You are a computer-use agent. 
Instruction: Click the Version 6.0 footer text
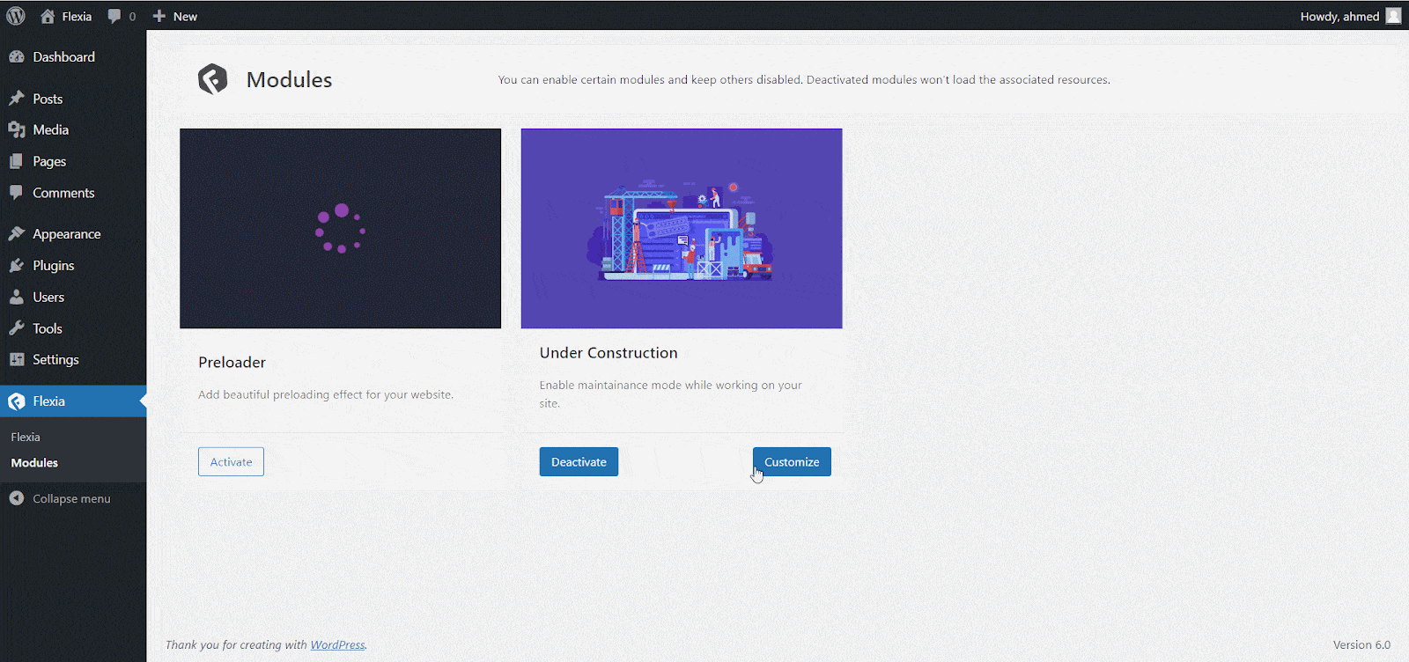(1361, 644)
